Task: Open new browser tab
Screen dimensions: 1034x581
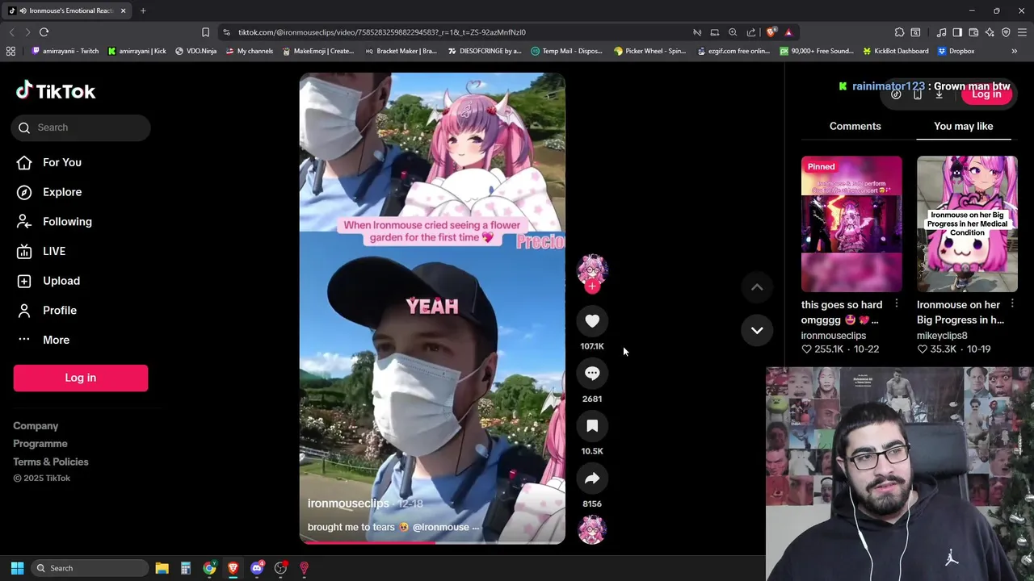Action: pyautogui.click(x=143, y=10)
